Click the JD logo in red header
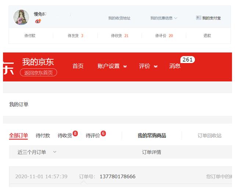The image size is (235, 190). click(8, 68)
